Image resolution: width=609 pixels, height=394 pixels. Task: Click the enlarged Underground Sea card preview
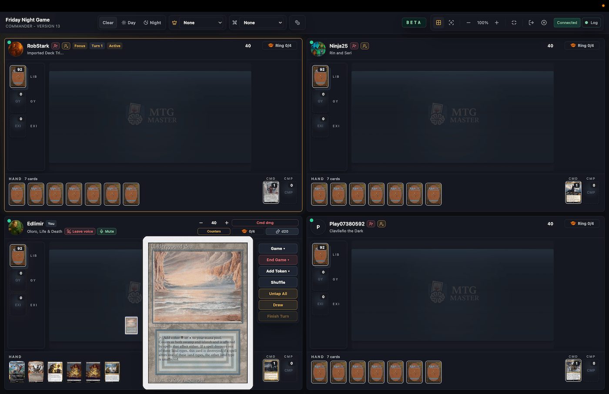(198, 313)
